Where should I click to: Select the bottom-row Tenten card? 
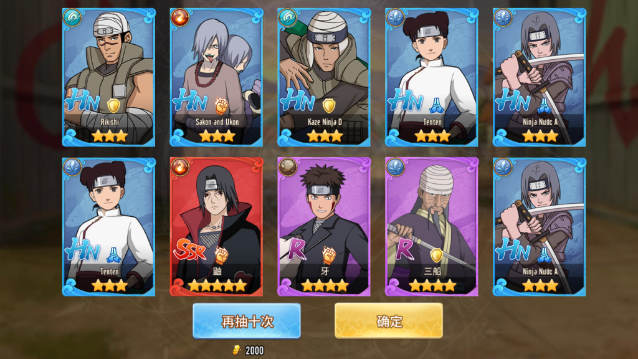click(x=108, y=227)
